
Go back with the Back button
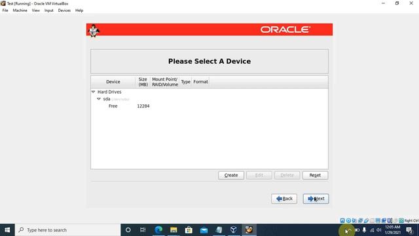coord(284,199)
